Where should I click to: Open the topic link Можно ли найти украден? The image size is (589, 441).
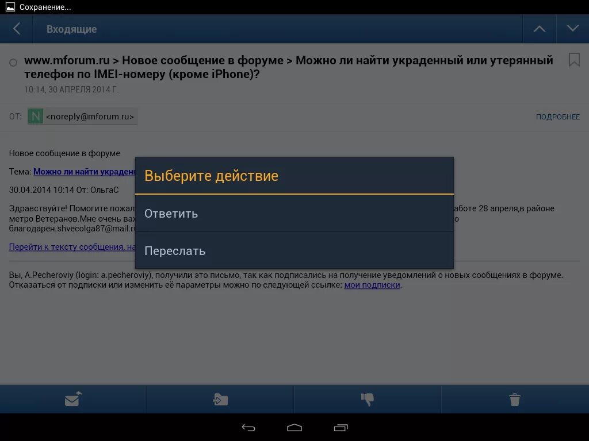[84, 172]
